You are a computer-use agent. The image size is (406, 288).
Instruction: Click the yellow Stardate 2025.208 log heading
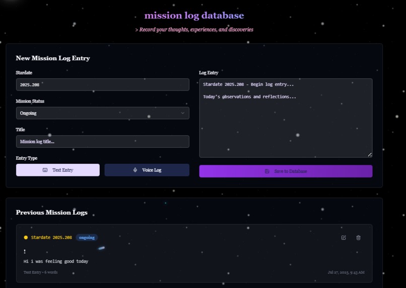(51, 237)
